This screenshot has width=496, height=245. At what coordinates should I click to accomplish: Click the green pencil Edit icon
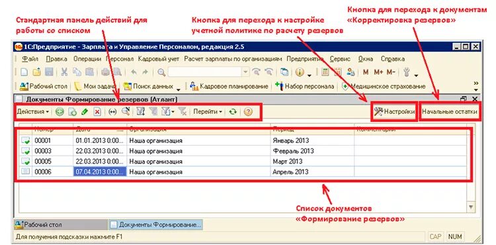pyautogui.click(x=85, y=112)
